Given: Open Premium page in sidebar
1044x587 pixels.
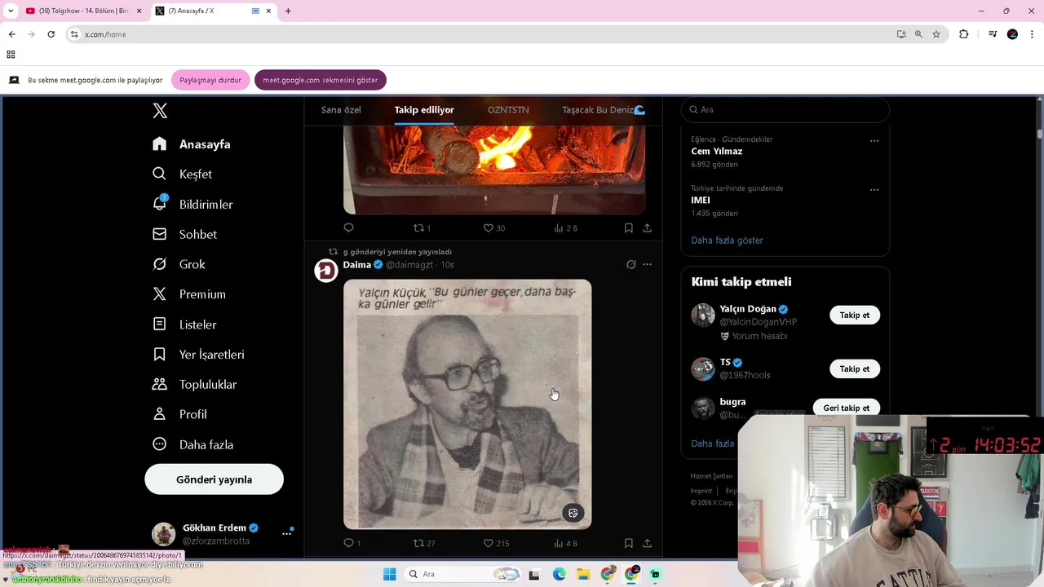Looking at the screenshot, I should [189, 294].
